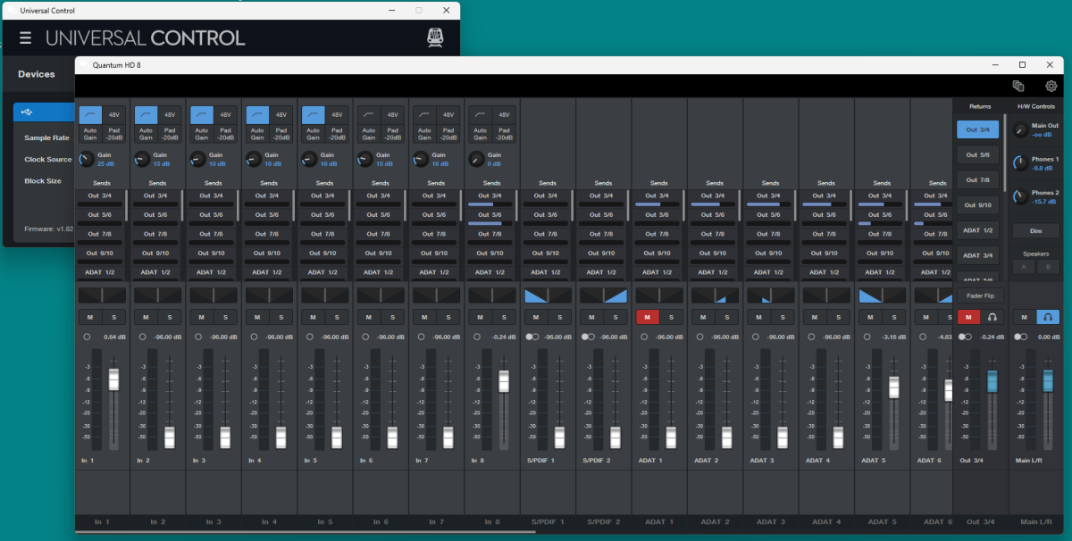The height and width of the screenshot is (541, 1072).
Task: Click the pan control on In 1
Action: 102,295
